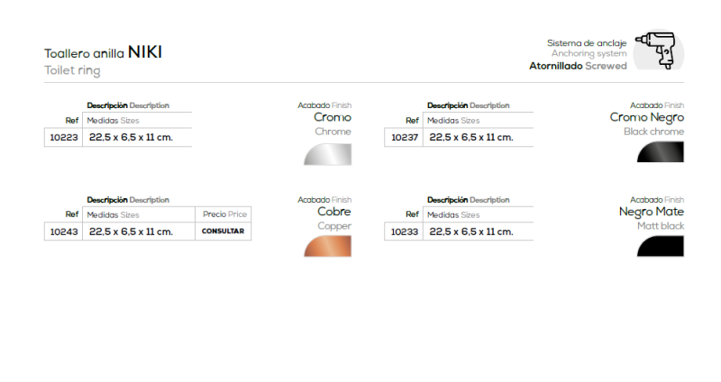Viewport: 721px width, 382px height.
Task: Click the Negro Mate finish name
Action: (651, 212)
